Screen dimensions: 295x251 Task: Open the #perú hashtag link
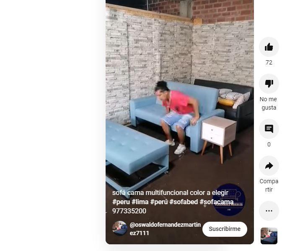tap(159, 202)
